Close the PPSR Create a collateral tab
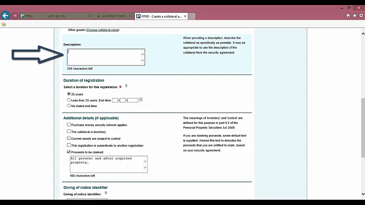Viewport: 365px width, 205px height. tap(185, 16)
